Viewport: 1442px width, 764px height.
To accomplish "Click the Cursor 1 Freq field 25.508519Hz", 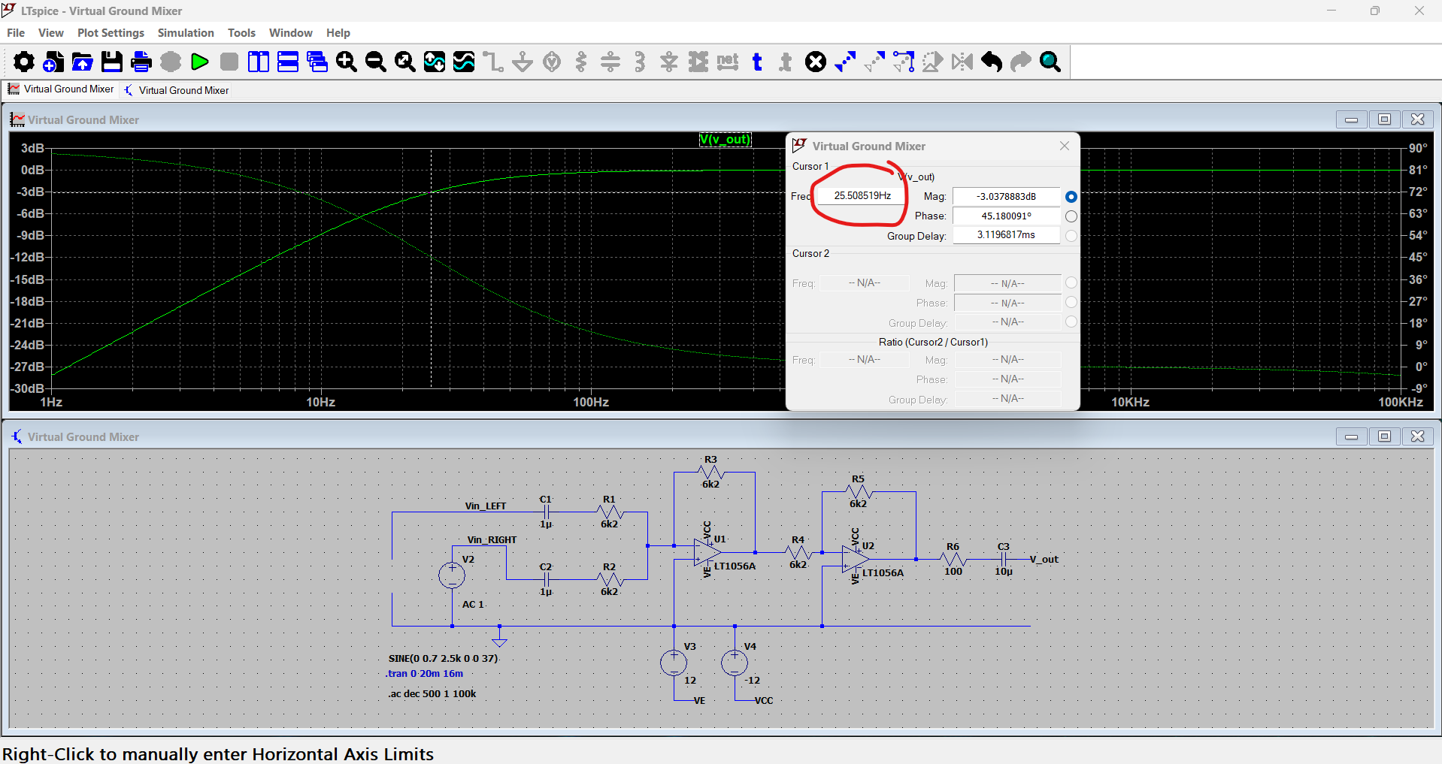I will point(862,196).
